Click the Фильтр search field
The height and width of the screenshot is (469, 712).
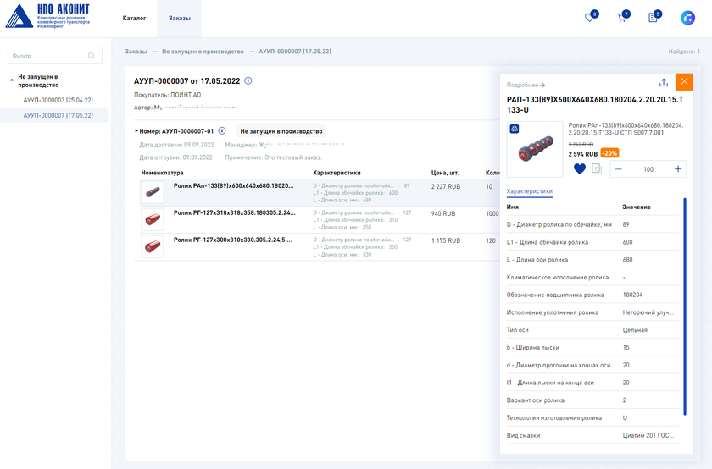point(49,56)
